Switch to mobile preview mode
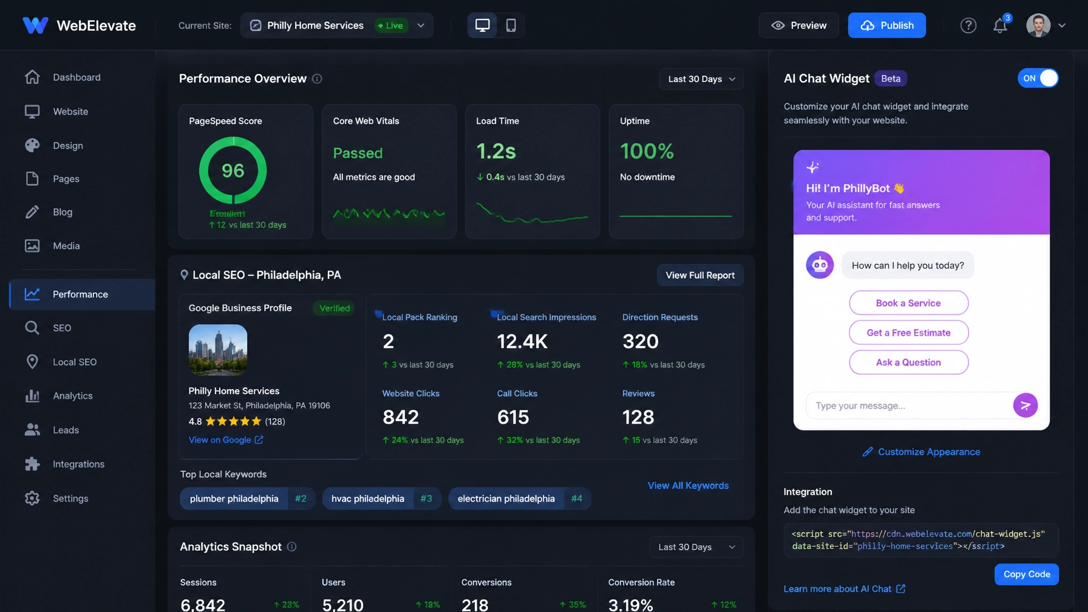1088x612 pixels. (x=511, y=25)
